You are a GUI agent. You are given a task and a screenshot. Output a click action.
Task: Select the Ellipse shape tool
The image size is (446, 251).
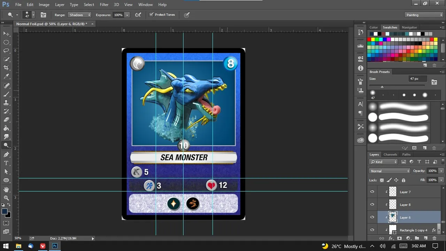pyautogui.click(x=6, y=180)
